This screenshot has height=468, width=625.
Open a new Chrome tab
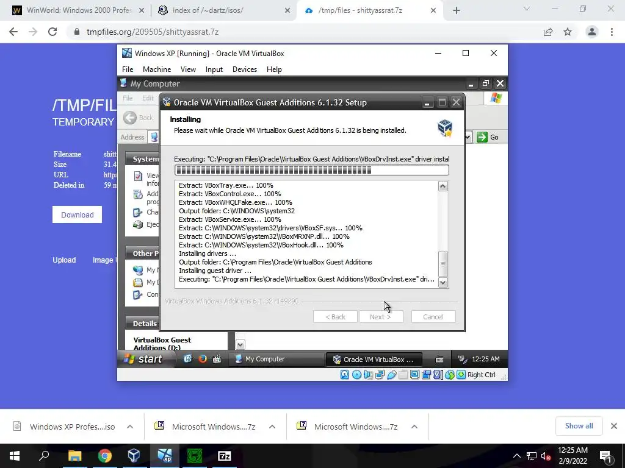[457, 11]
